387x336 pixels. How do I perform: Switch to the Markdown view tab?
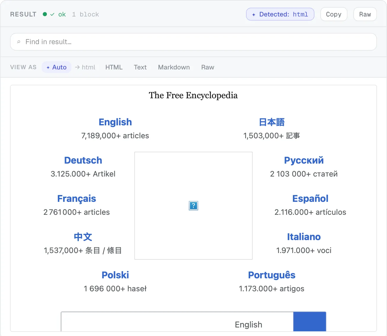point(174,67)
